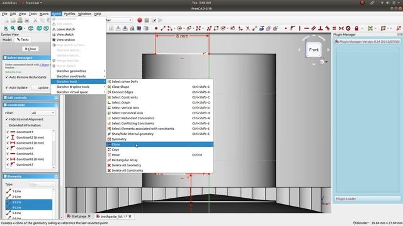This screenshot has height=226, width=403.
Task: Apply the parallel constraint icon
Action: coord(314,28)
